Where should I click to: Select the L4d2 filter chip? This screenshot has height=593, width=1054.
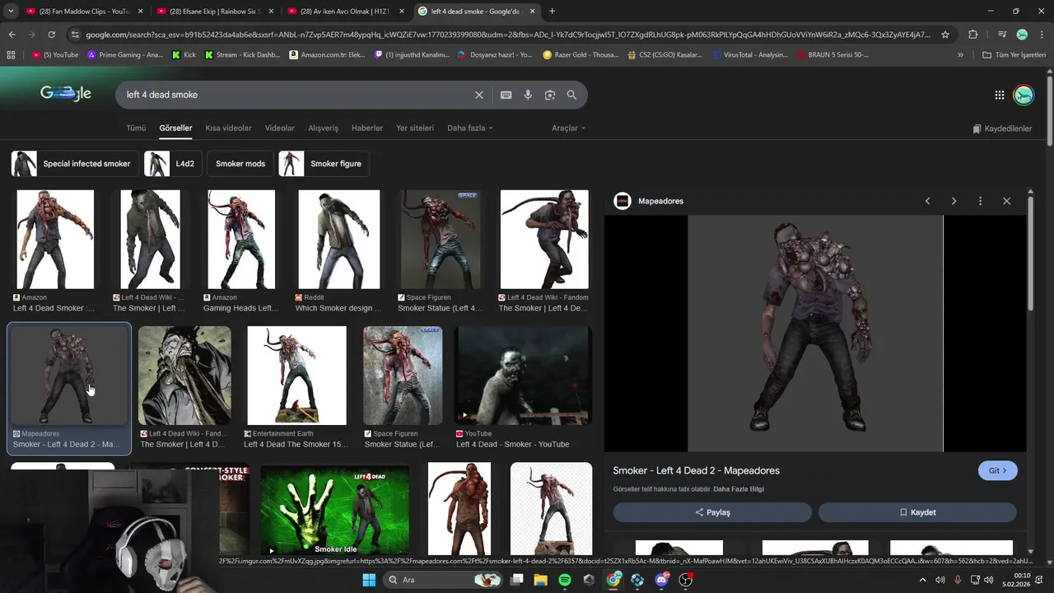pyautogui.click(x=172, y=164)
